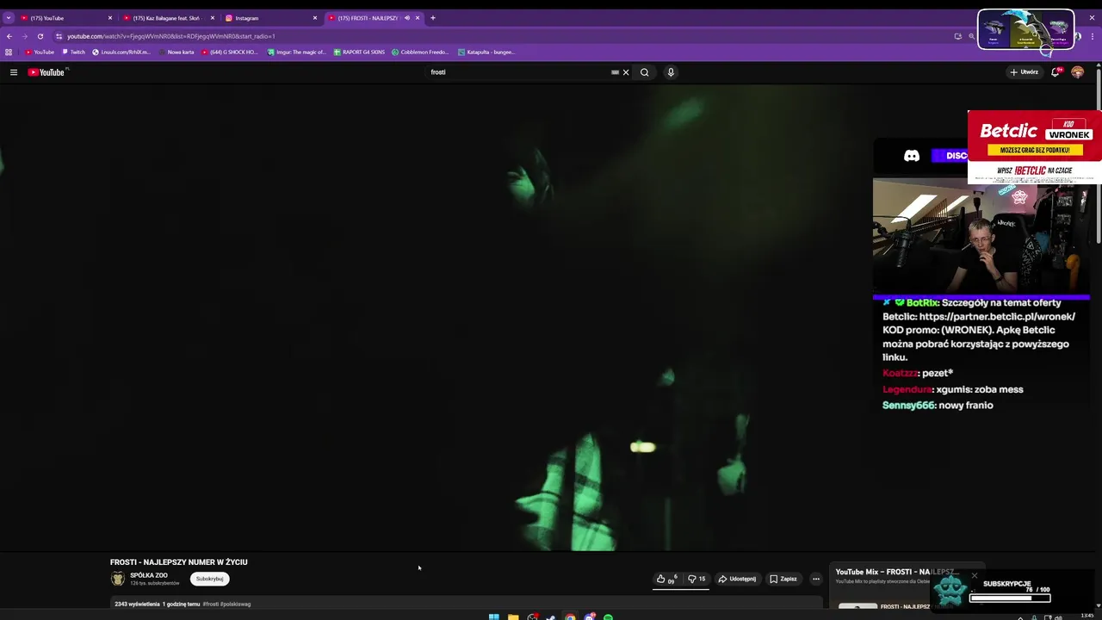Click the browser address bar URL

point(171,36)
